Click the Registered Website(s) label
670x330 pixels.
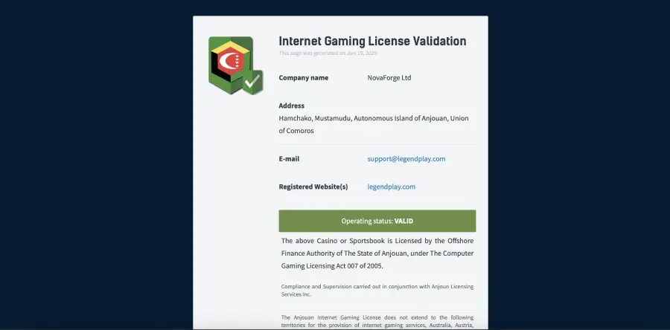pyautogui.click(x=313, y=187)
